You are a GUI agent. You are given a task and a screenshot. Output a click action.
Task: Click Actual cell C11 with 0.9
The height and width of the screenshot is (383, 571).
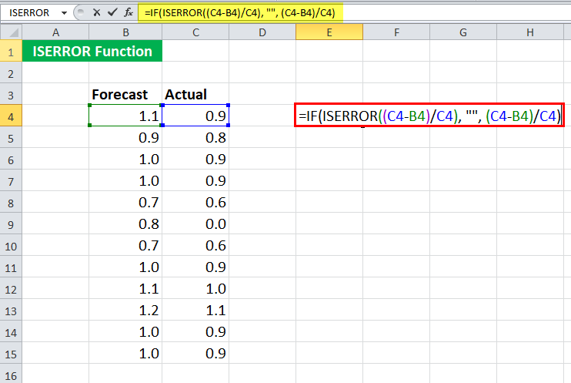[x=195, y=267]
